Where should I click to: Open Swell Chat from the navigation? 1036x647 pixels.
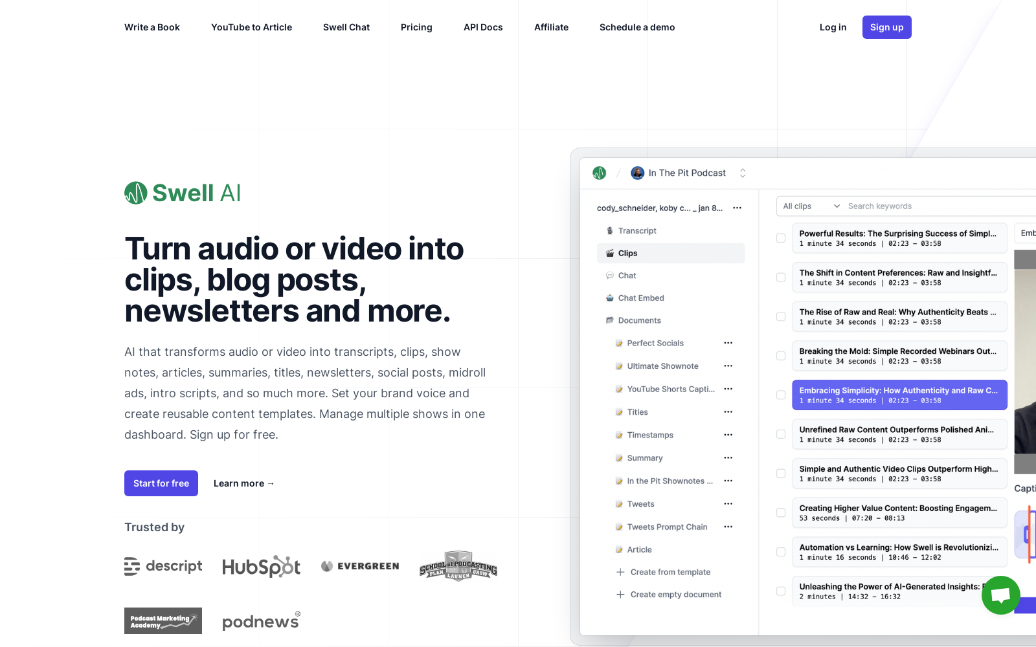(x=346, y=27)
